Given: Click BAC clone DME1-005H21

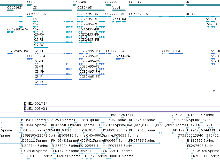Looking at the screenshot, I should pyautogui.click(x=35, y=109).
